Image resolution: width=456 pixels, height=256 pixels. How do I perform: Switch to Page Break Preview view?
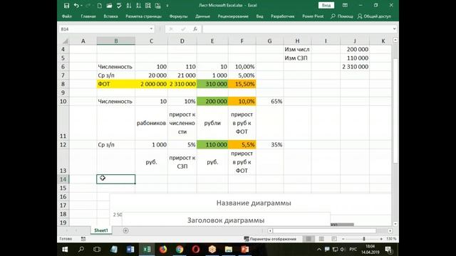(x=334, y=239)
